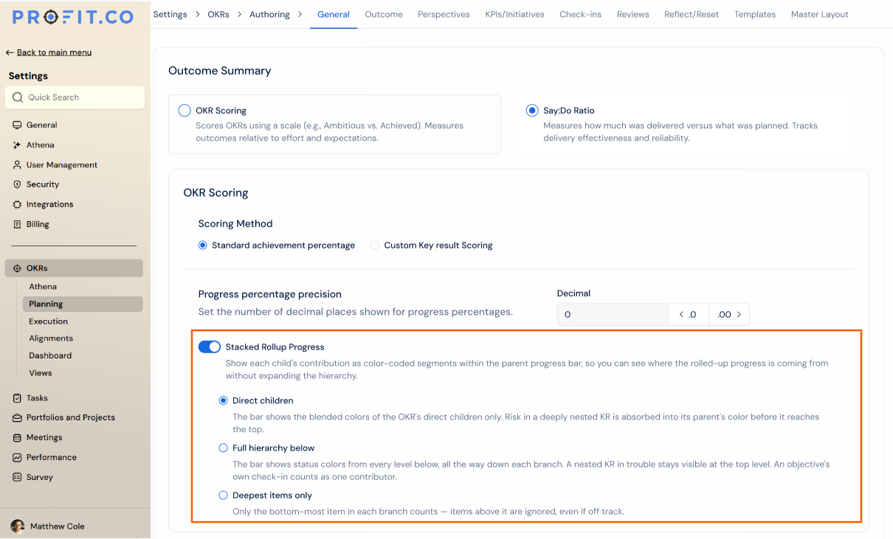893x539 pixels.
Task: Select the Full hierarchy below option
Action: (x=224, y=448)
